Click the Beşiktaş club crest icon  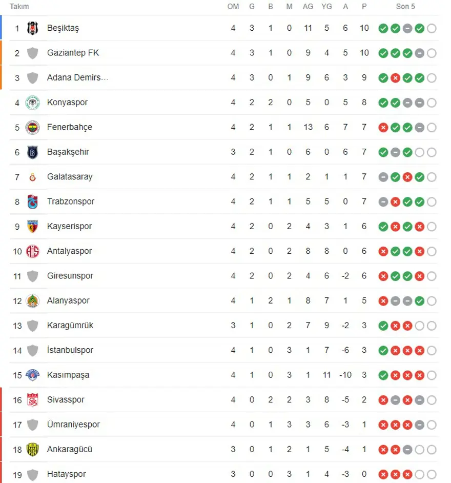click(x=33, y=28)
